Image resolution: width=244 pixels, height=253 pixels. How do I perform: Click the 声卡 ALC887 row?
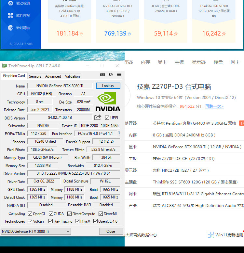pyautogui.click(x=184, y=206)
